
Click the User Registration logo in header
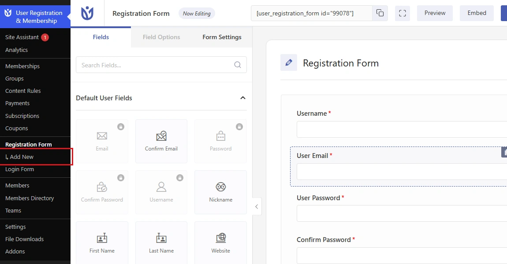pyautogui.click(x=87, y=13)
